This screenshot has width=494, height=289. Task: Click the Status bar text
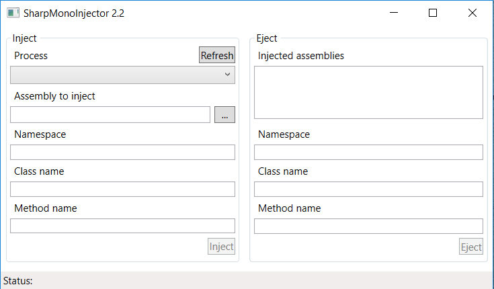(x=18, y=281)
